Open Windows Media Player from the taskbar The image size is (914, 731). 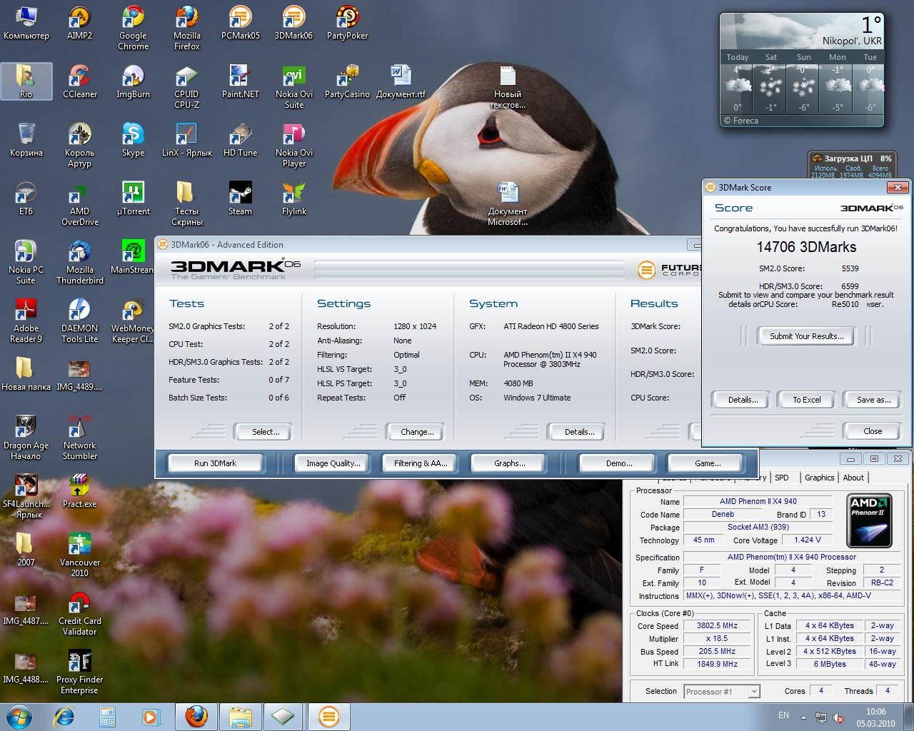click(150, 716)
